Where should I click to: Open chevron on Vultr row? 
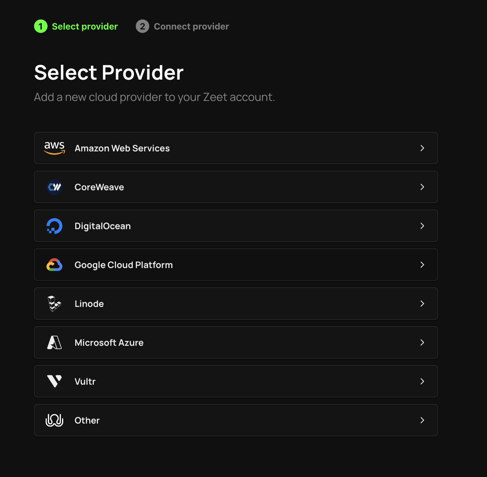[x=422, y=381]
